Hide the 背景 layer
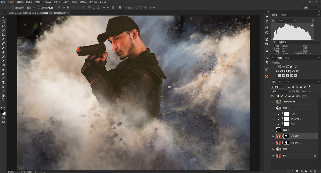This screenshot has width=321, height=173. 273,156
